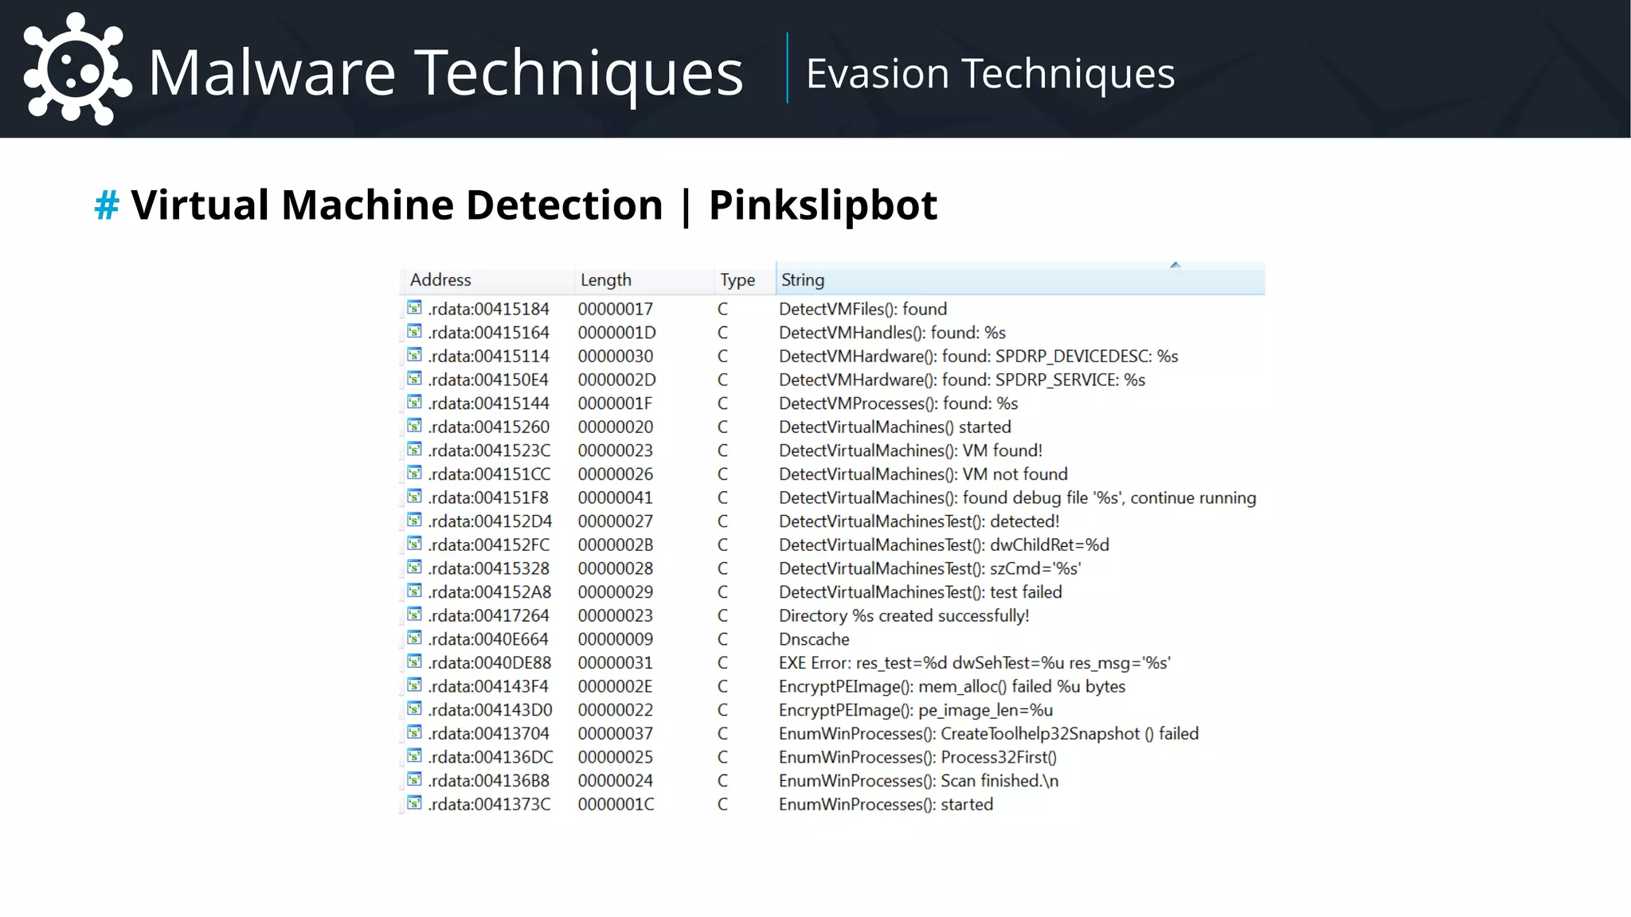Select string icon for .rdata:004152D4 row
Viewport: 1631px width, 917px height.
click(x=414, y=520)
